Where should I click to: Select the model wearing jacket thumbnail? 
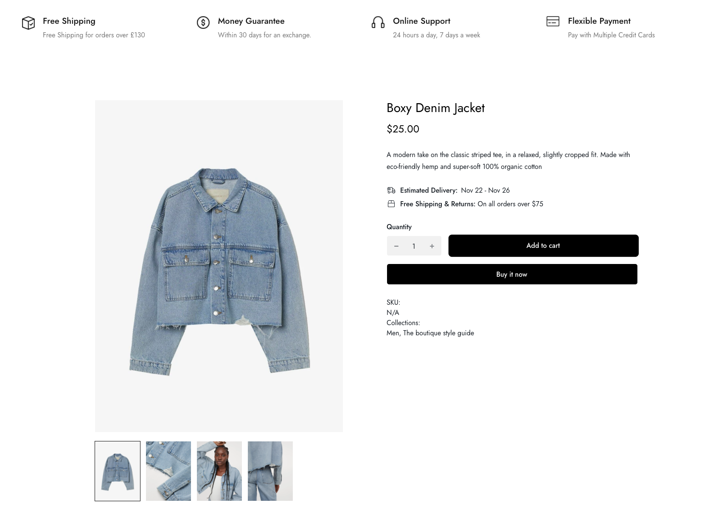click(x=219, y=471)
